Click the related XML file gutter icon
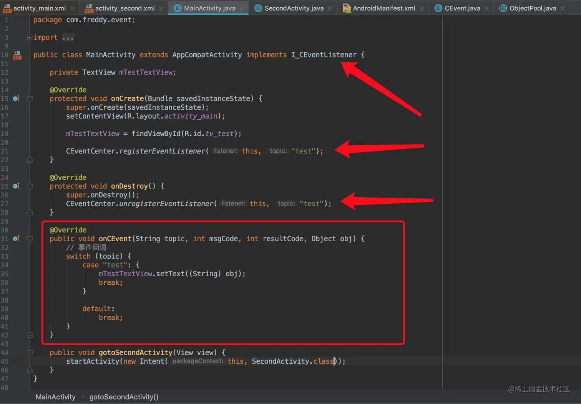This screenshot has width=581, height=404. (17, 55)
